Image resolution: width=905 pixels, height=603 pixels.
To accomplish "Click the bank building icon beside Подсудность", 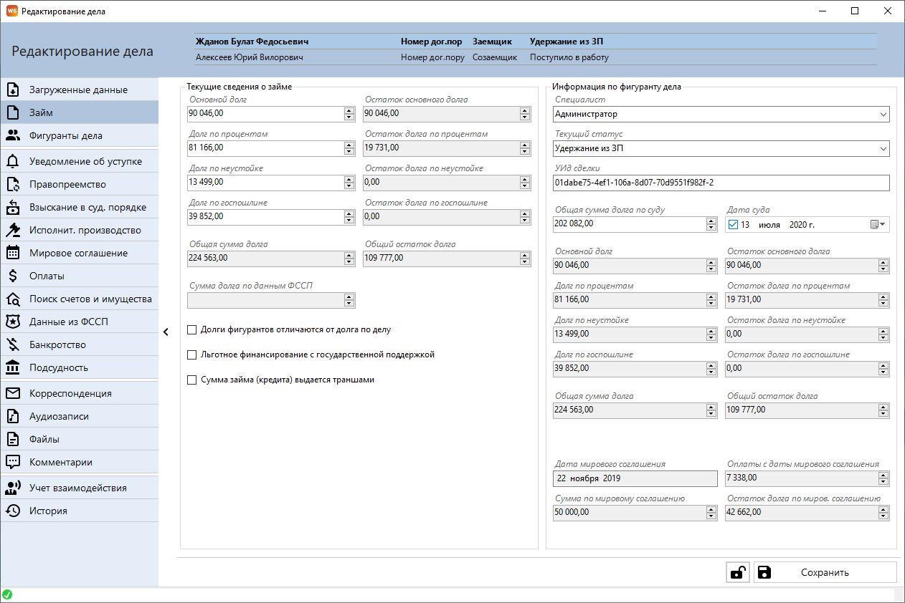I will click(x=13, y=367).
